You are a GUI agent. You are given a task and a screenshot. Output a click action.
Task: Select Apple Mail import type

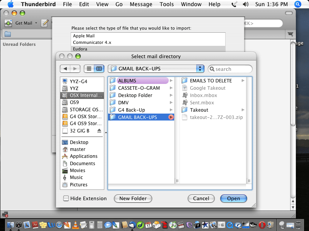pyautogui.click(x=148, y=36)
